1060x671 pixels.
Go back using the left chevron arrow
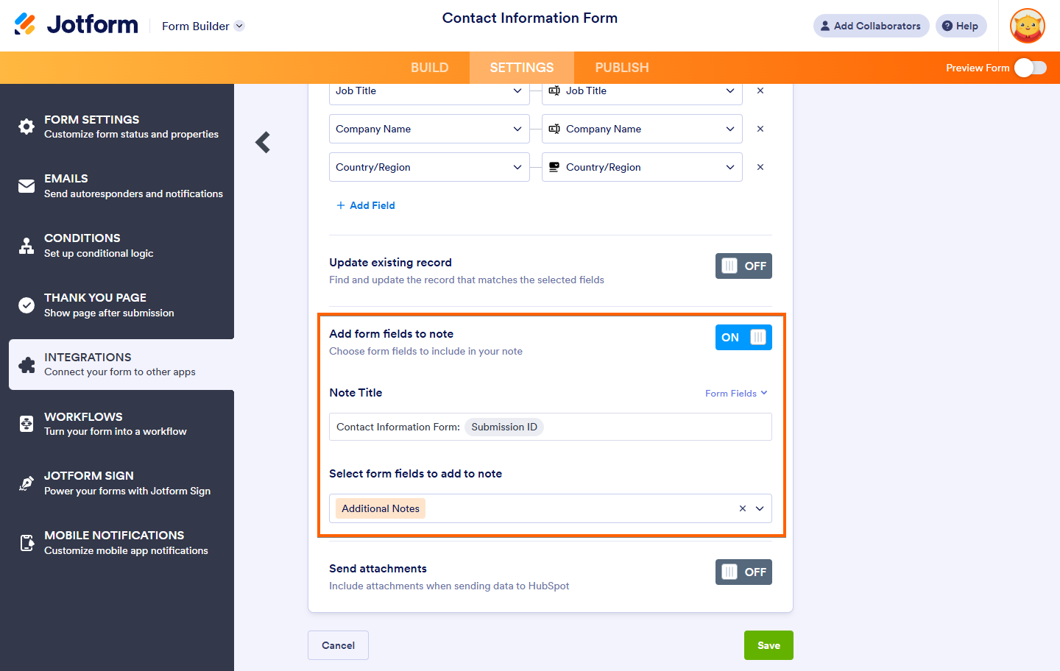[x=263, y=142]
